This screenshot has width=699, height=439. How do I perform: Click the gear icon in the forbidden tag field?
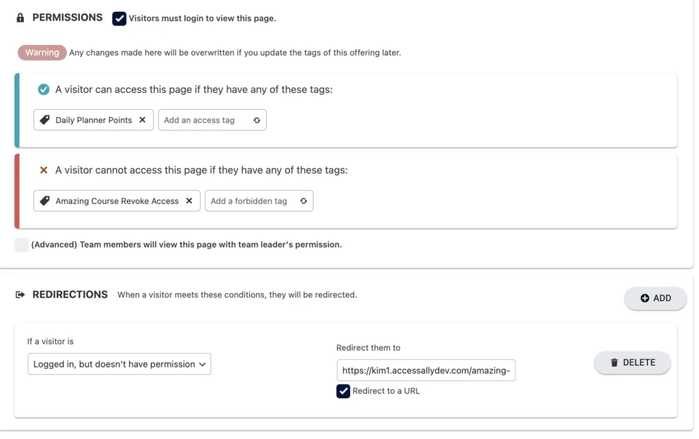[x=303, y=201]
